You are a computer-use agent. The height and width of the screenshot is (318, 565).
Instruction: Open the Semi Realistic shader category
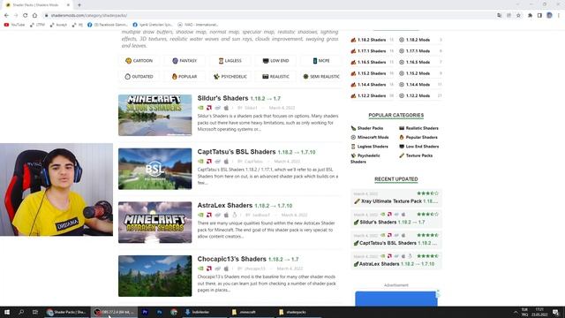coord(321,77)
